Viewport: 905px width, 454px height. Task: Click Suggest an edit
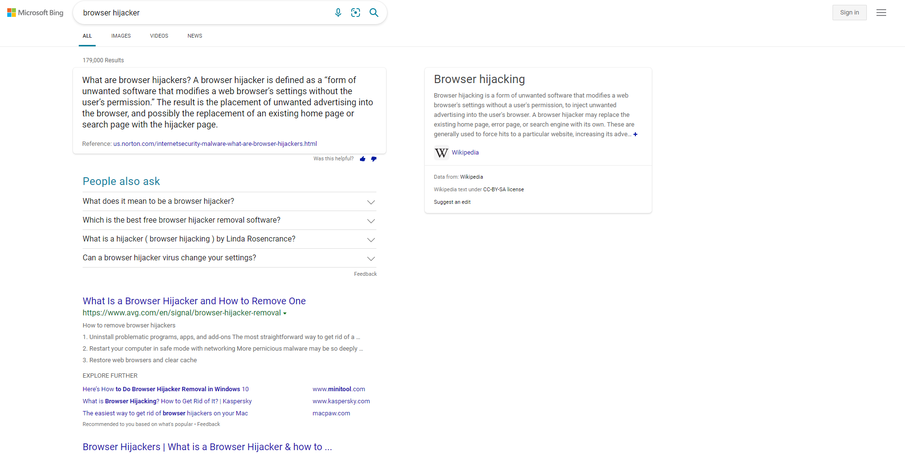click(x=452, y=202)
